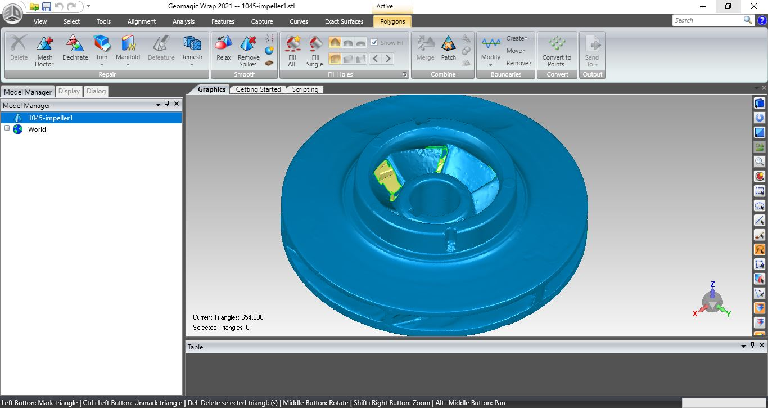This screenshot has width=768, height=408.
Task: Switch to the Display panel tab
Action: click(69, 91)
